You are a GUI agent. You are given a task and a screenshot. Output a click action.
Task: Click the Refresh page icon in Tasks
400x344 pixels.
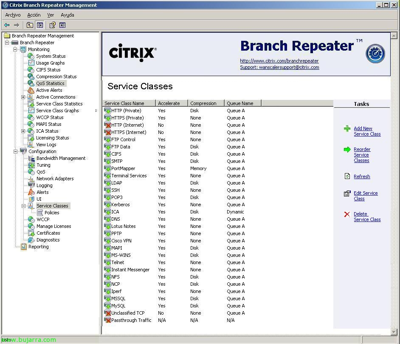[347, 176]
